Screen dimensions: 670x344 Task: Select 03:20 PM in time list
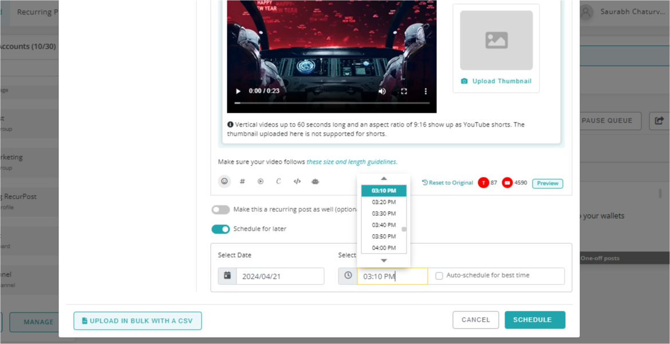point(384,201)
